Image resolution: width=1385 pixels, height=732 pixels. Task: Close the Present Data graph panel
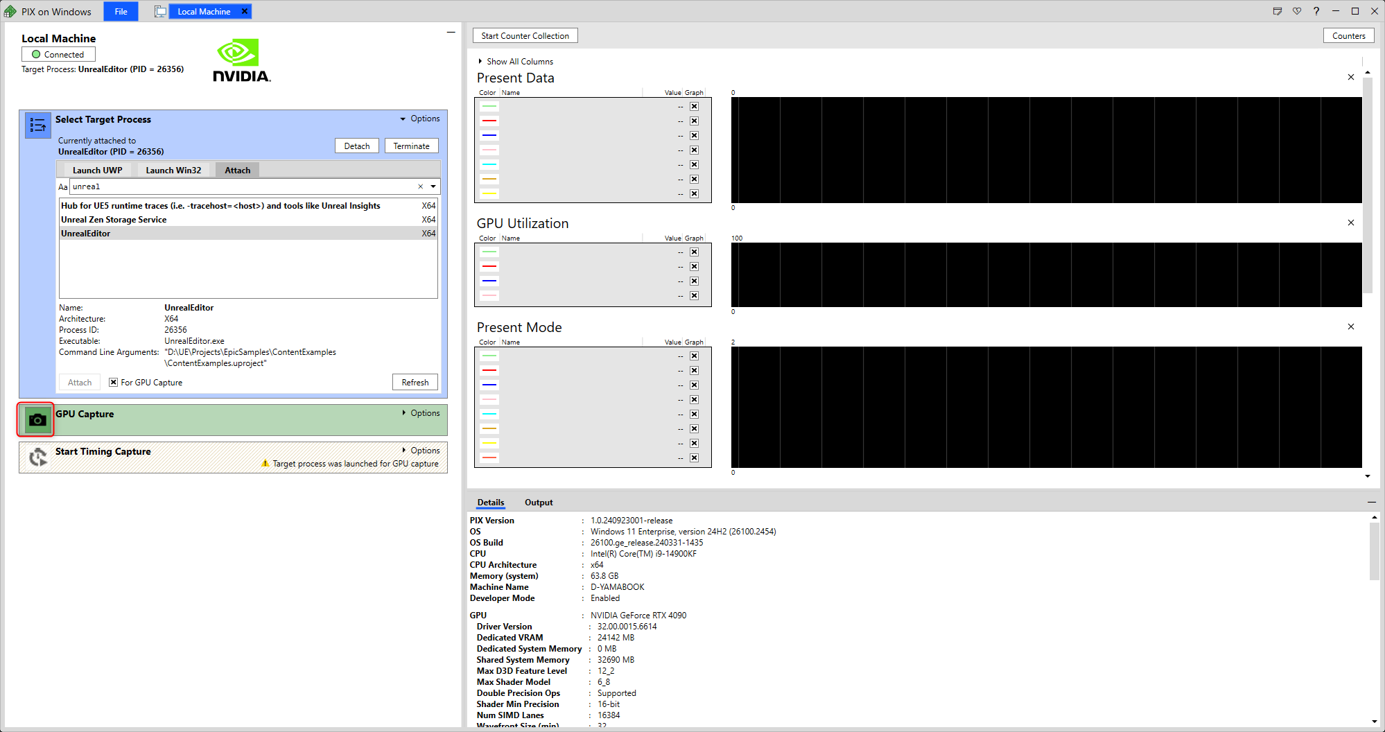coord(1350,77)
